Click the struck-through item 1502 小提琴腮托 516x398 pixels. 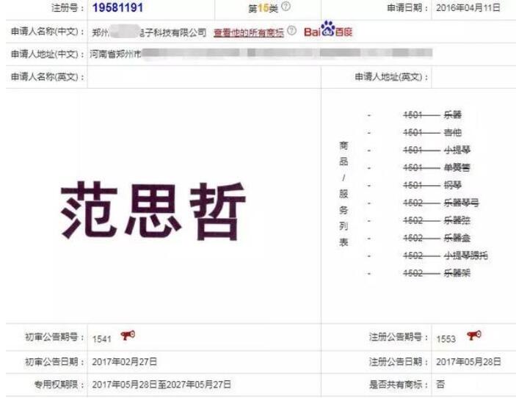click(x=446, y=256)
